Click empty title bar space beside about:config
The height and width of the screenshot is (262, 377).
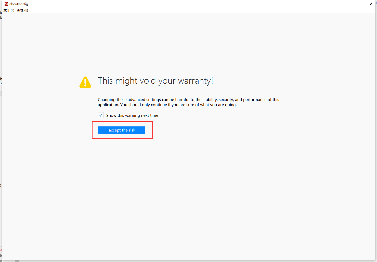pyautogui.click(x=178, y=4)
